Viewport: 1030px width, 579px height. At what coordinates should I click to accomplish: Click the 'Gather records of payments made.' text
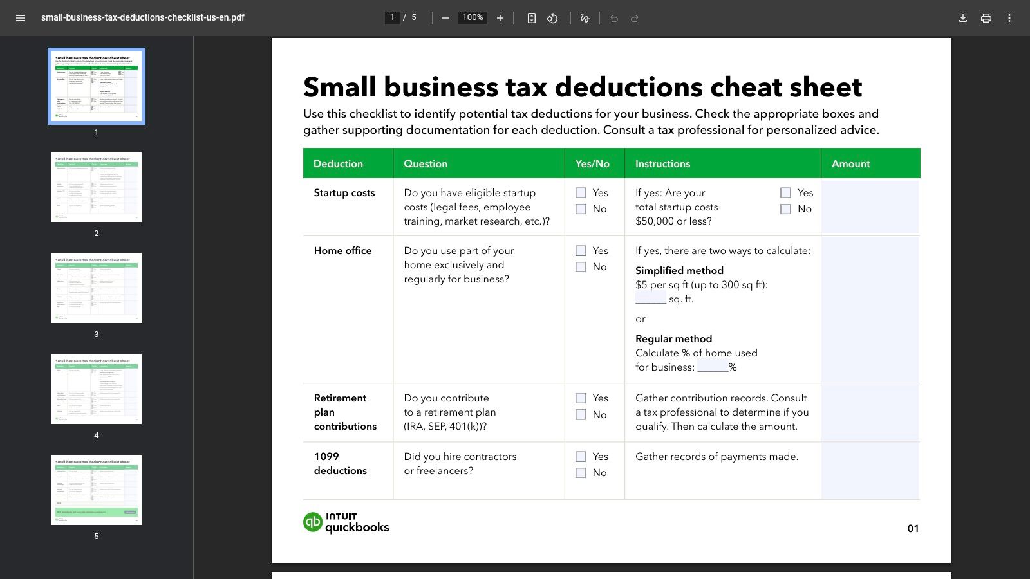716,457
